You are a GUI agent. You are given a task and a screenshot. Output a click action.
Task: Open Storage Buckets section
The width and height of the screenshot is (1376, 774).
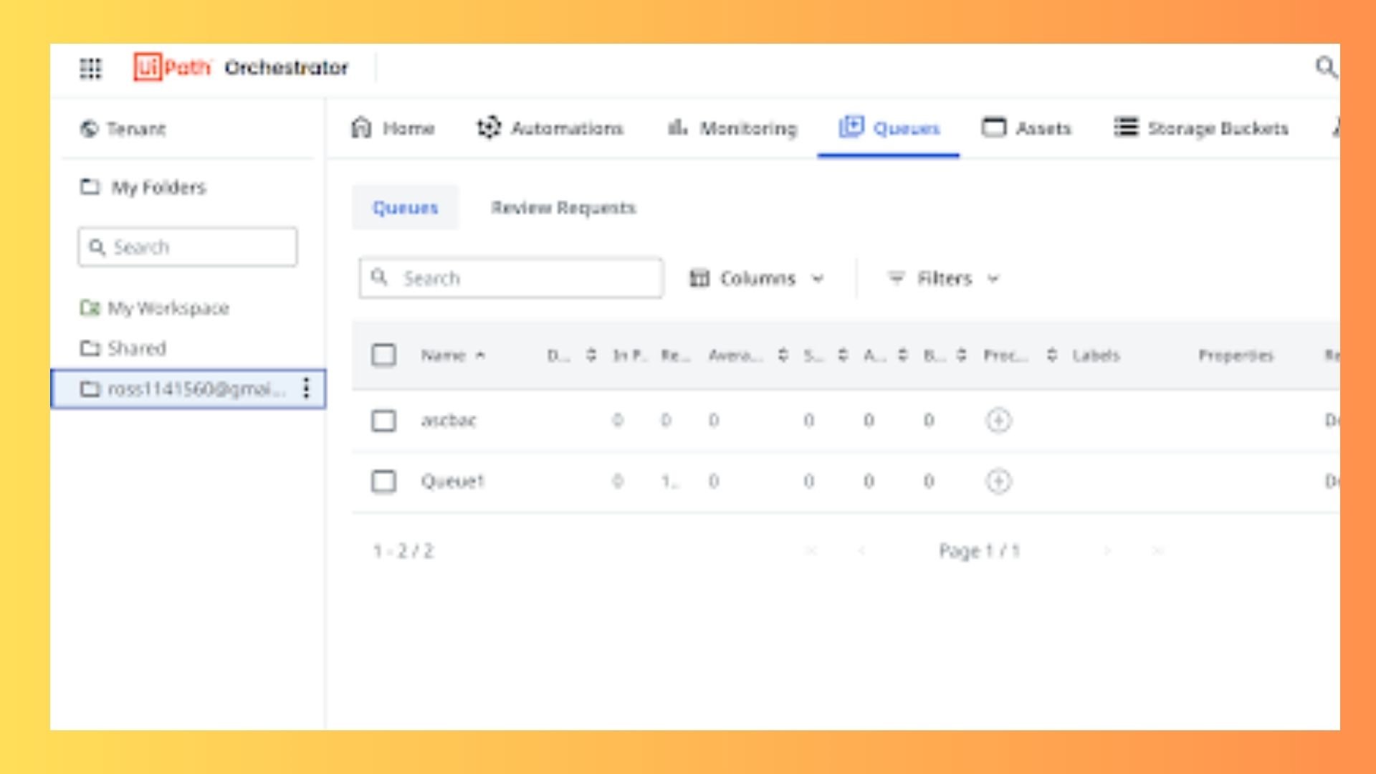1203,128
